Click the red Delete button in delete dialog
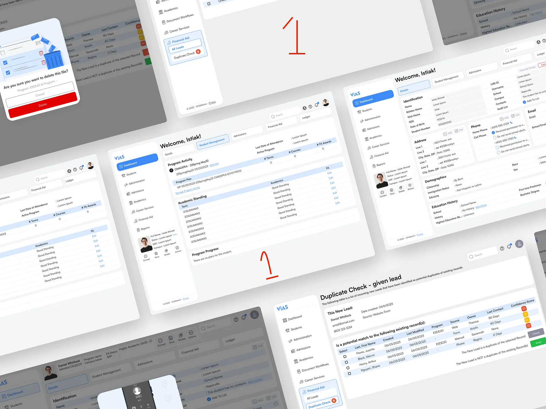546x409 pixels. [x=43, y=105]
